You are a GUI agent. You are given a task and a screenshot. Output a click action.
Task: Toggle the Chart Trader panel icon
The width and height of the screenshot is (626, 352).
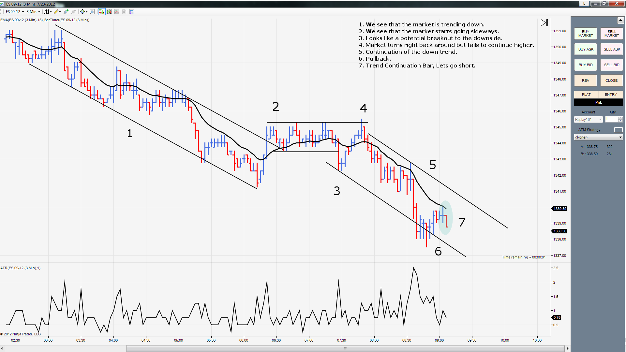click(102, 12)
